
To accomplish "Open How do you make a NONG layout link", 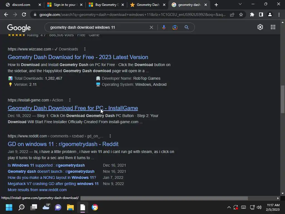I will (52, 177).
